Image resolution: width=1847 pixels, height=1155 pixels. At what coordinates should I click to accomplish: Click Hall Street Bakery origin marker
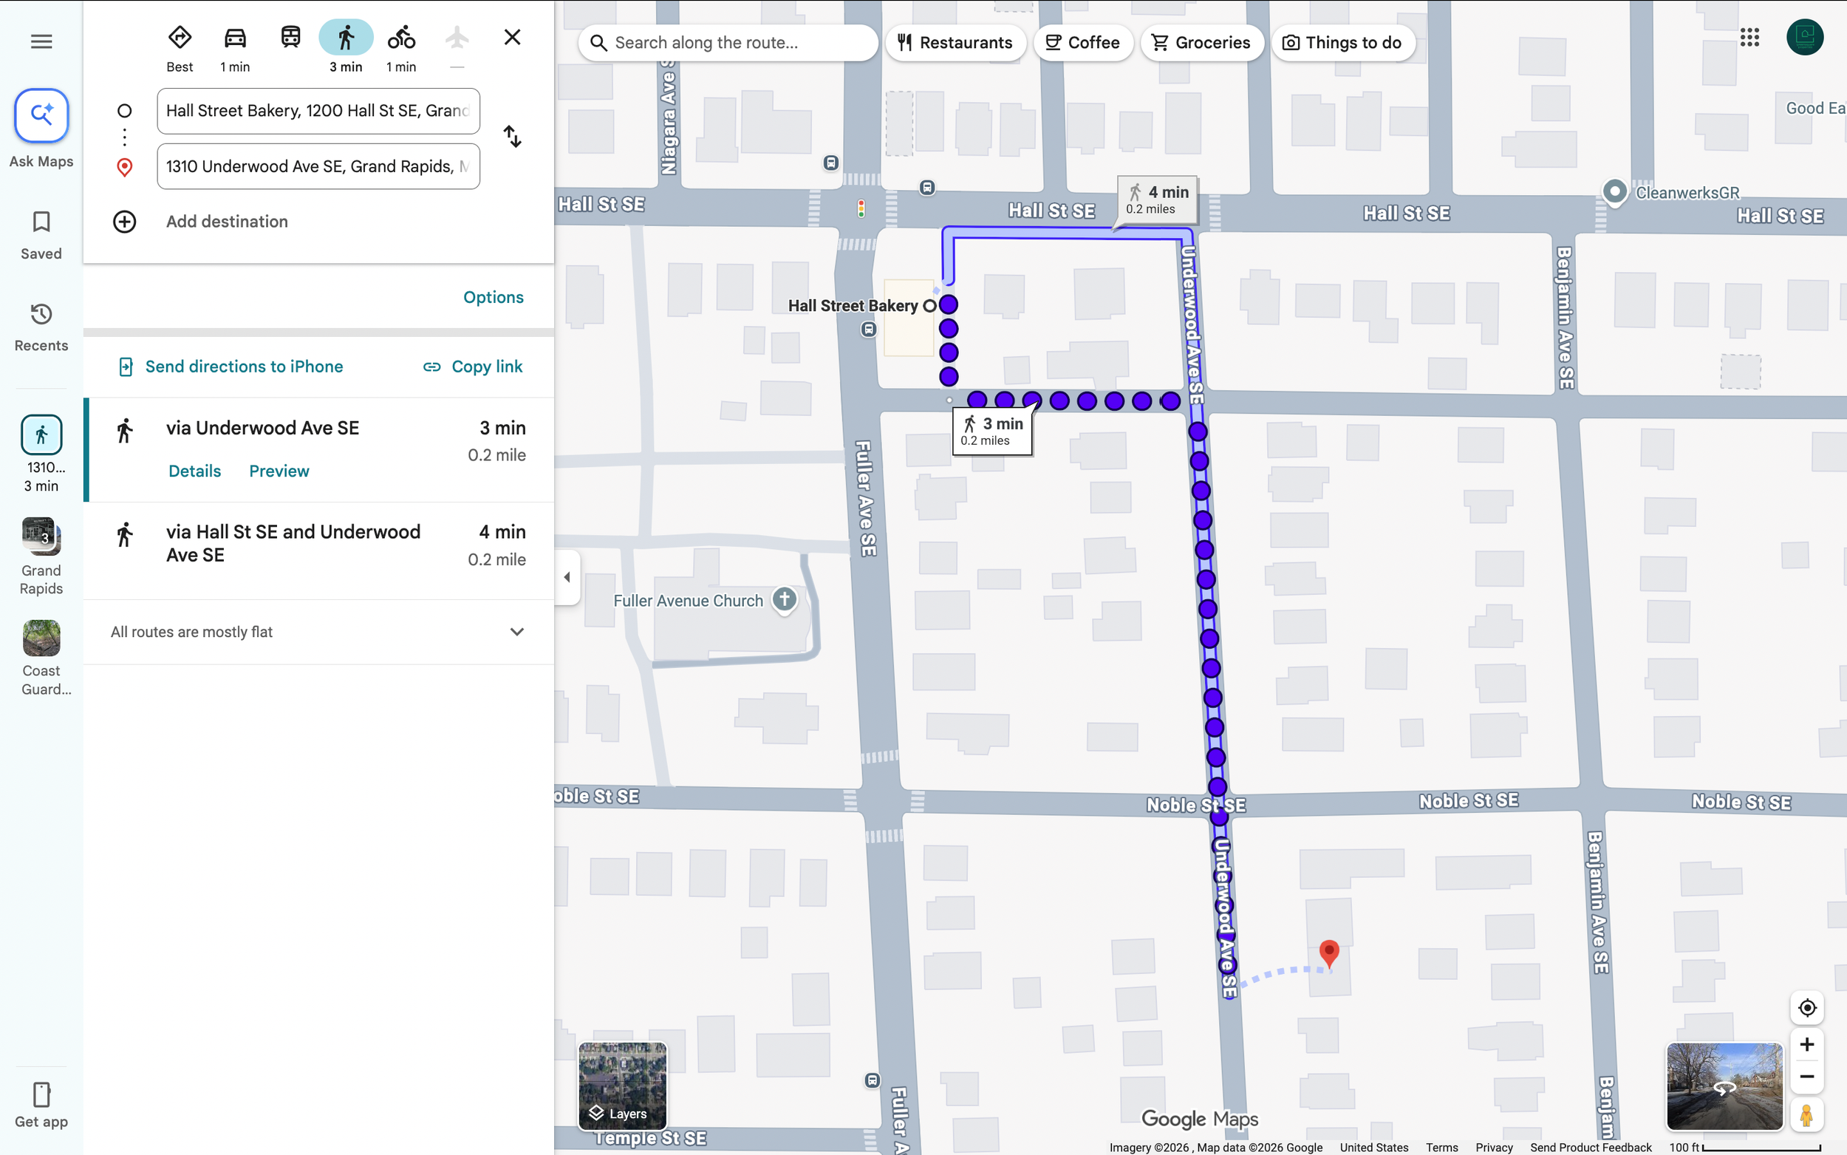coord(929,307)
